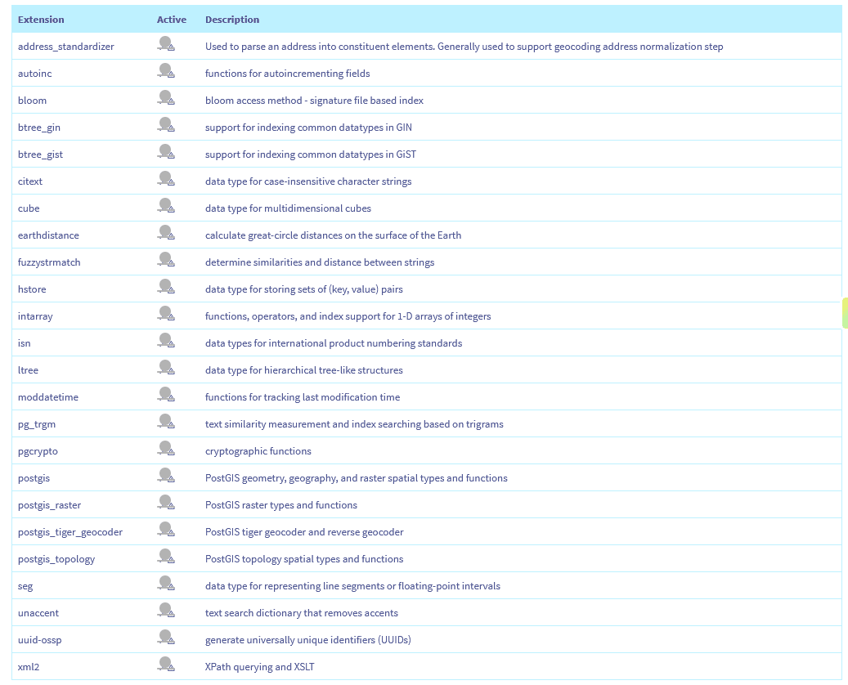Click the postgis_tiger_geocoder status icon
This screenshot has width=848, height=685.
click(x=166, y=530)
